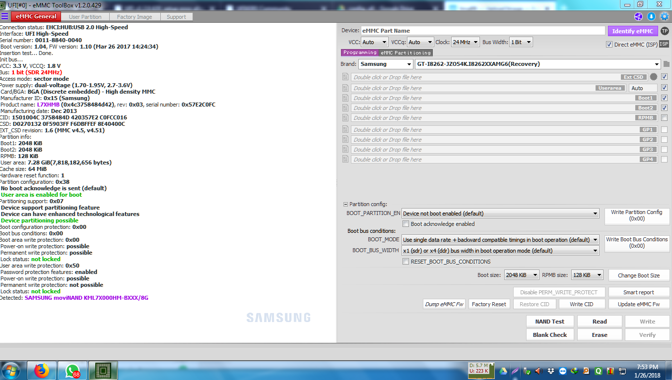Click the green Q tray icon
Viewport: 672px width, 380px height.
[x=599, y=371]
